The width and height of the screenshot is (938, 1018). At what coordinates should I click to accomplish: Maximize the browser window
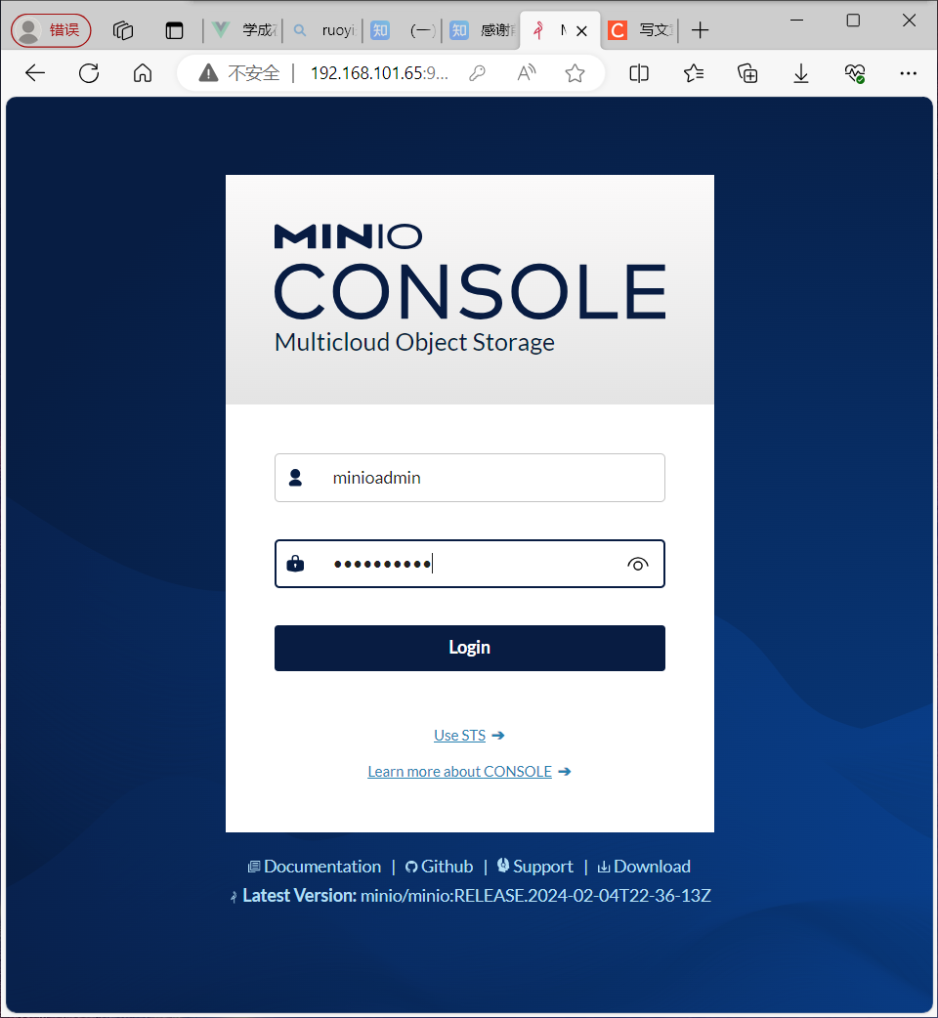point(853,21)
